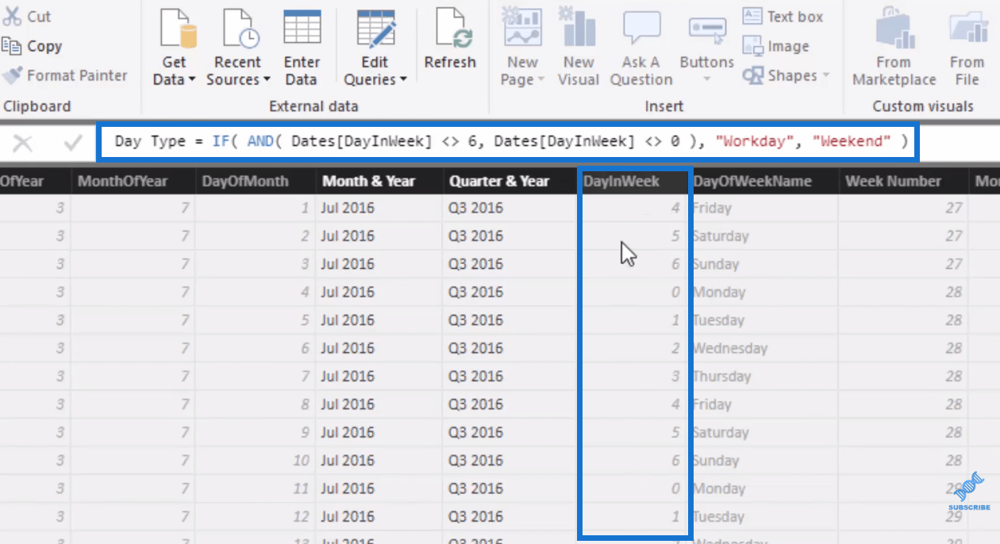Screen dimensions: 1000x544
Task: Expand the New Page dropdown arrow
Action: click(x=541, y=80)
